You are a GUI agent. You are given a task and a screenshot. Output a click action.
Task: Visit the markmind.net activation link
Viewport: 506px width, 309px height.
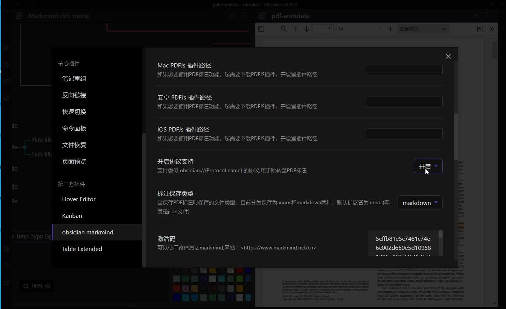pyautogui.click(x=279, y=248)
